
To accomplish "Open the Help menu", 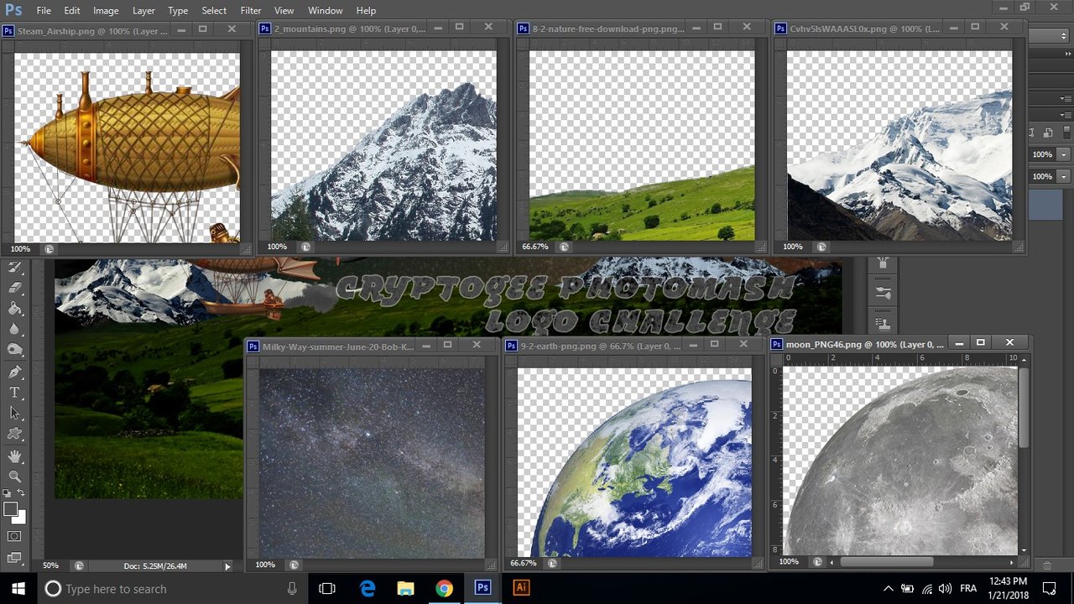I will point(366,10).
